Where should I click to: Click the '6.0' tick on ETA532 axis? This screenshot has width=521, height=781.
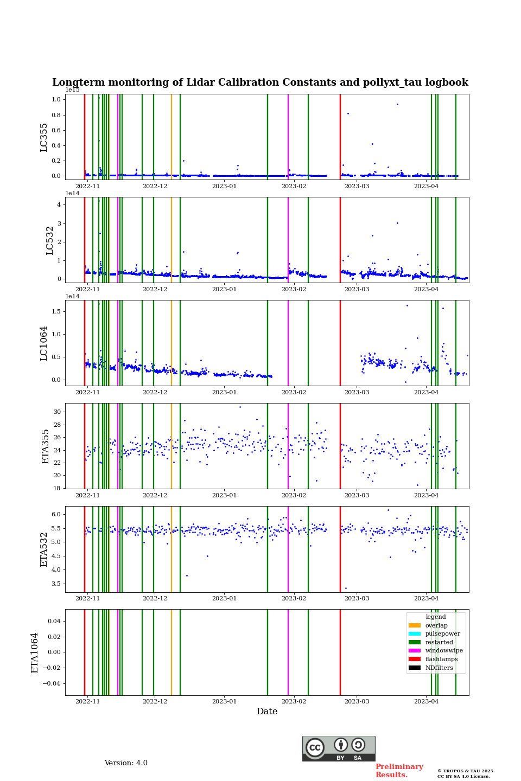click(56, 514)
